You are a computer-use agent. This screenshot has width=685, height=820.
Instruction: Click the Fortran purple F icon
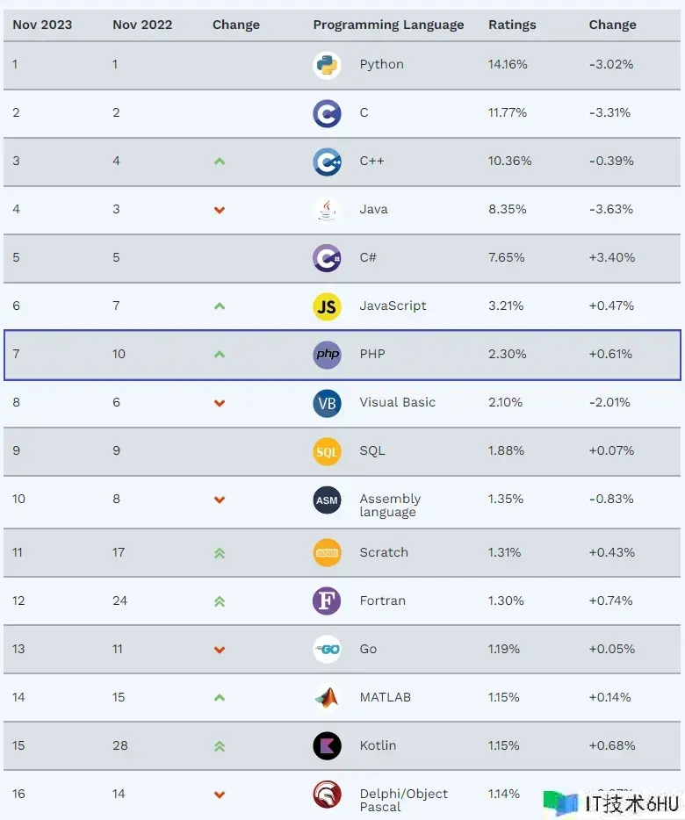tap(327, 601)
